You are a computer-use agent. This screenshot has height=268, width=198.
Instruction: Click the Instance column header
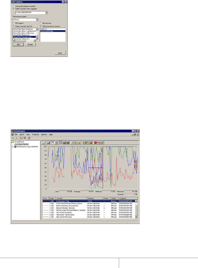[95, 198]
